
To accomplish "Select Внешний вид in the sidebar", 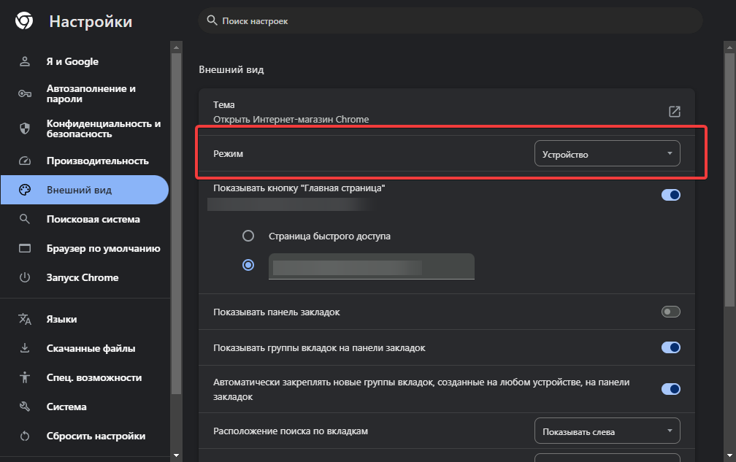I will point(85,190).
